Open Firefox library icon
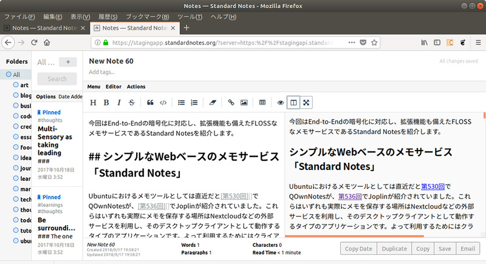Image resolution: width=486 pixels, height=264 pixels. coord(424,42)
